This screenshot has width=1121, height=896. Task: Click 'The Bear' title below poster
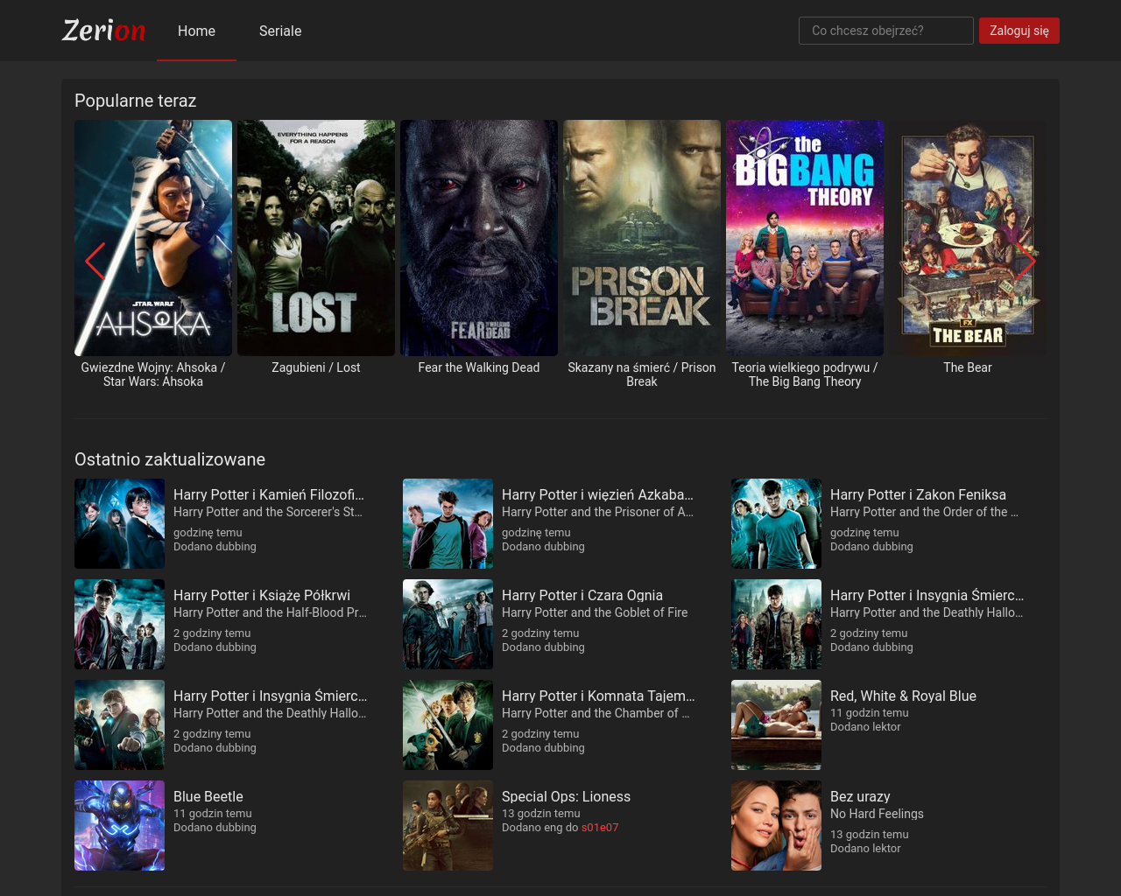tap(968, 367)
